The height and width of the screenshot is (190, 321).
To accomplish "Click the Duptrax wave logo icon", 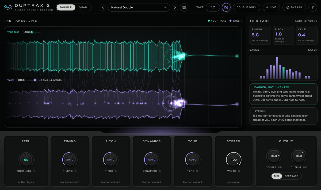I will tap(8, 7).
